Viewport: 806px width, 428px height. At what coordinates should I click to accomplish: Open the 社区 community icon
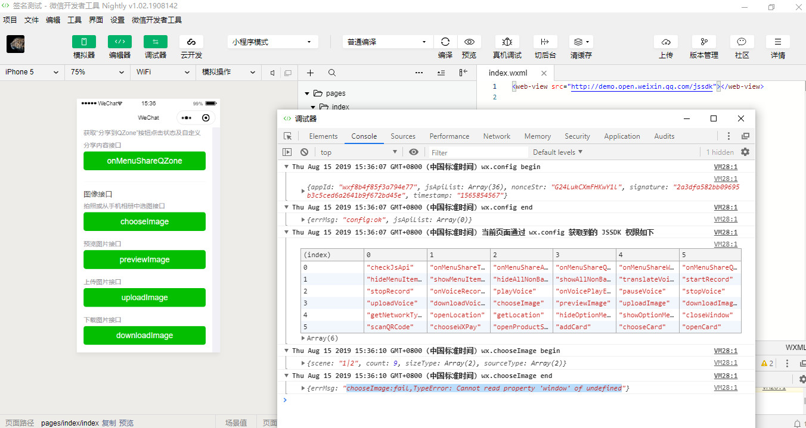point(742,42)
